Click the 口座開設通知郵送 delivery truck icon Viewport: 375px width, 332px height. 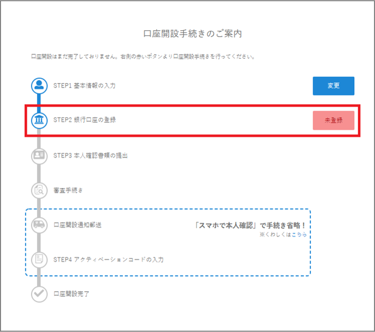coord(39,225)
